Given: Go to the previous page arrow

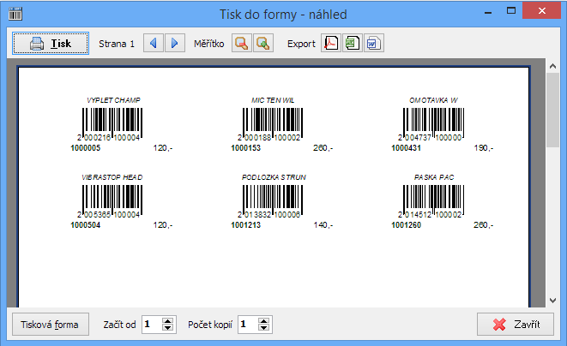Looking at the screenshot, I should pos(154,44).
